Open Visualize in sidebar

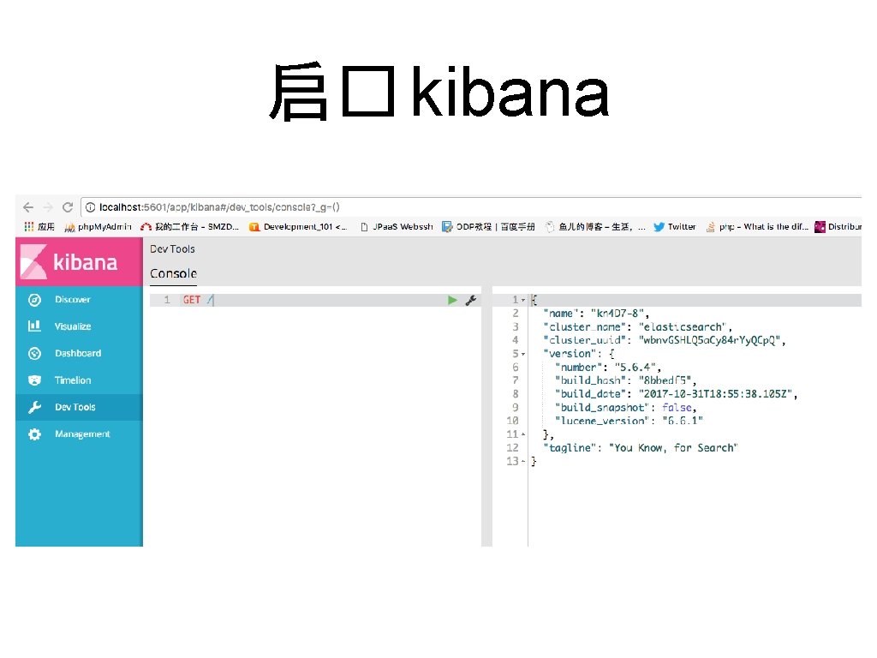coord(79,326)
